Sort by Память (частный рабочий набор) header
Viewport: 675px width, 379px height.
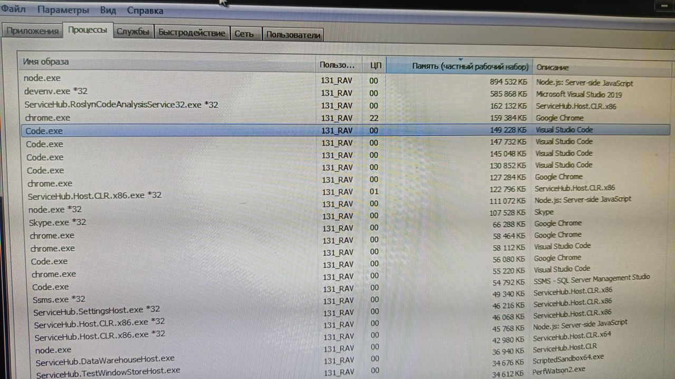(459, 66)
